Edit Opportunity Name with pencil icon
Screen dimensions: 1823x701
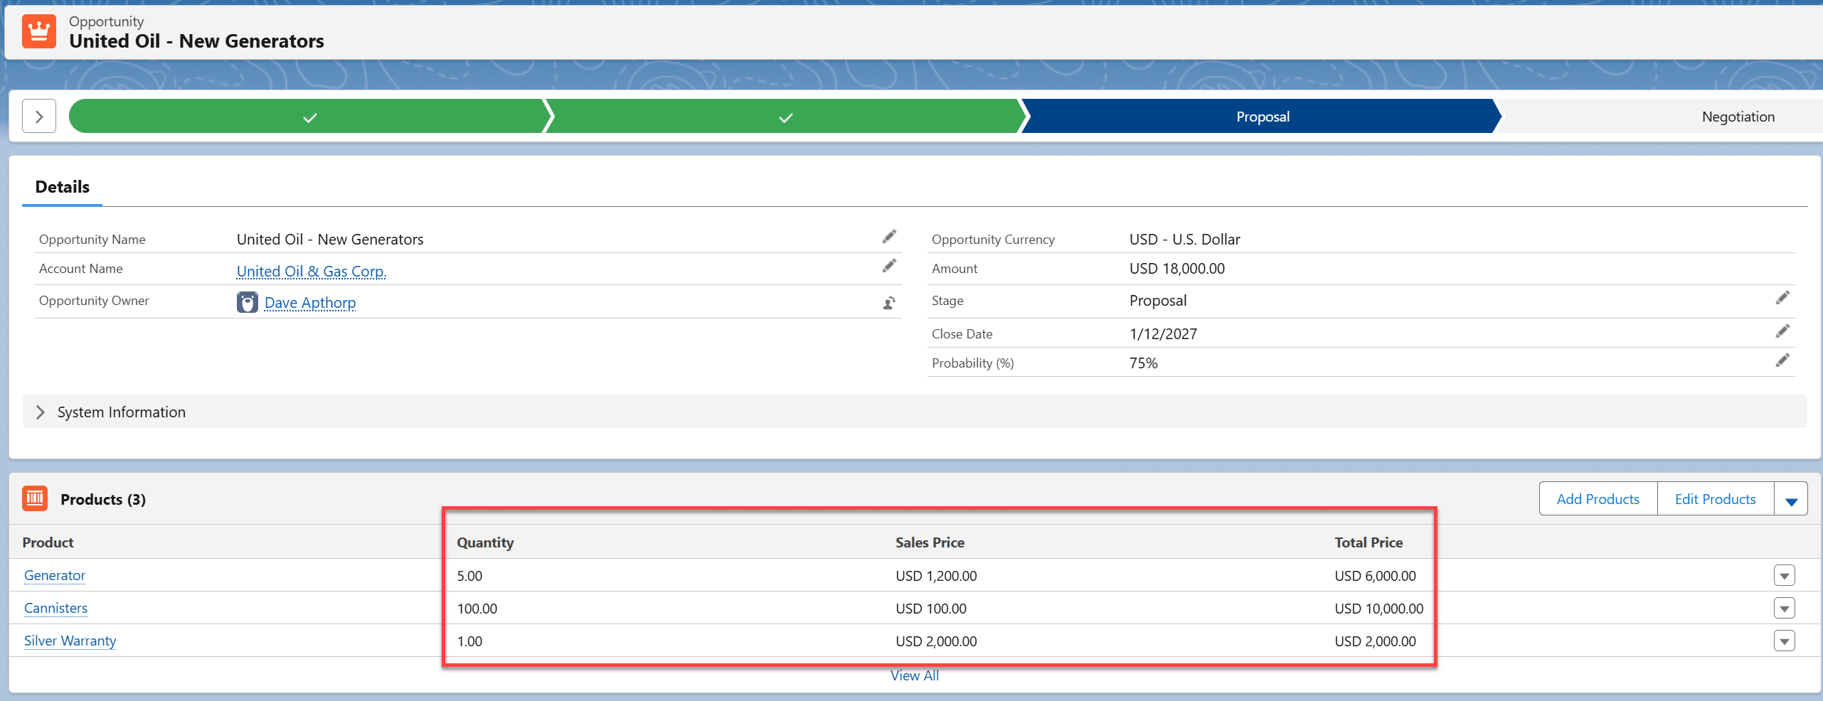pyautogui.click(x=889, y=237)
